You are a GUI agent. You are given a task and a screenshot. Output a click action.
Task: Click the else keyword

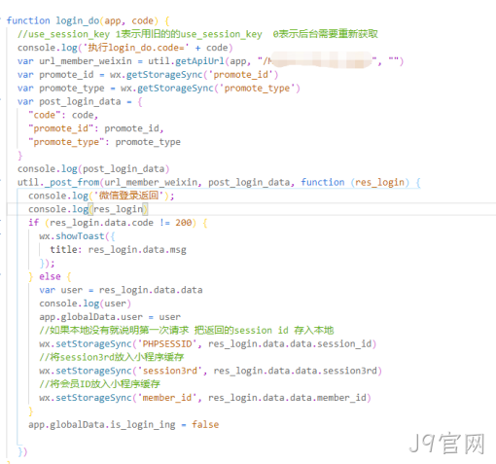[50, 276]
